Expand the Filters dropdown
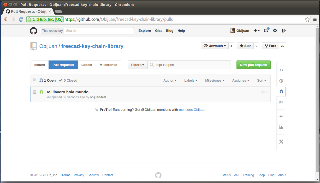This screenshot has height=183, width=320. coord(138,65)
